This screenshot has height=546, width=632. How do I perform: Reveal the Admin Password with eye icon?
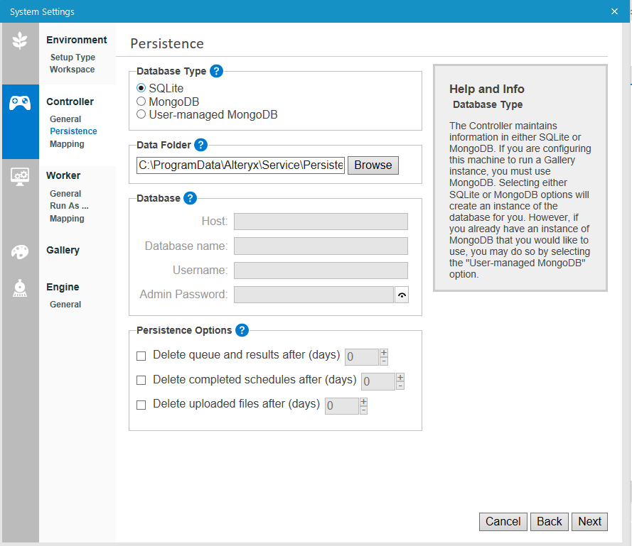click(x=402, y=295)
